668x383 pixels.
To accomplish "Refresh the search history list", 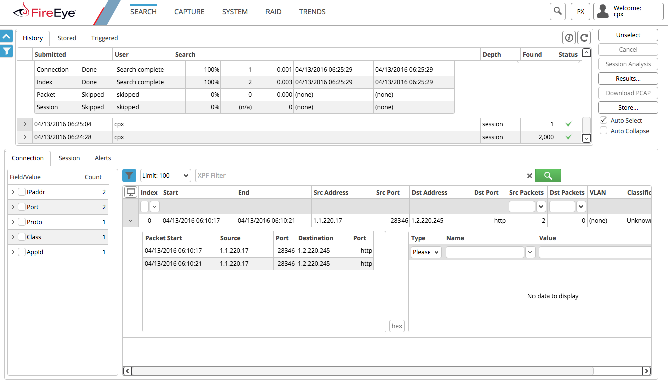I will coord(584,37).
